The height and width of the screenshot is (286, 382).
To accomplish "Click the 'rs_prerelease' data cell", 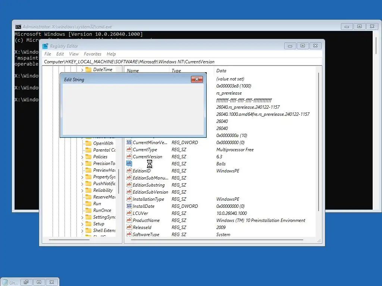I will (x=229, y=93).
